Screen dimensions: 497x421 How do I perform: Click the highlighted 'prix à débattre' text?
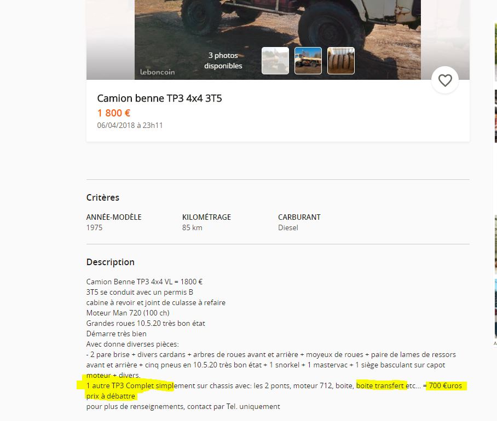pos(111,396)
